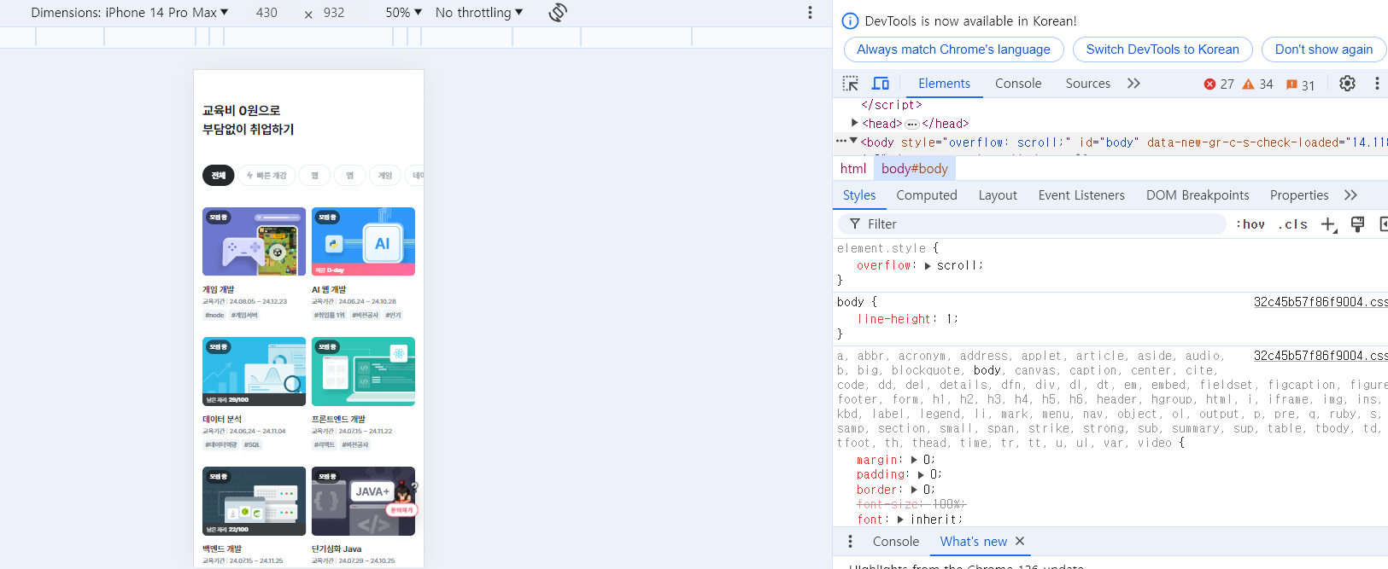Toggle the .cls element classes button
Screen dimensions: 1388x569
point(1292,224)
